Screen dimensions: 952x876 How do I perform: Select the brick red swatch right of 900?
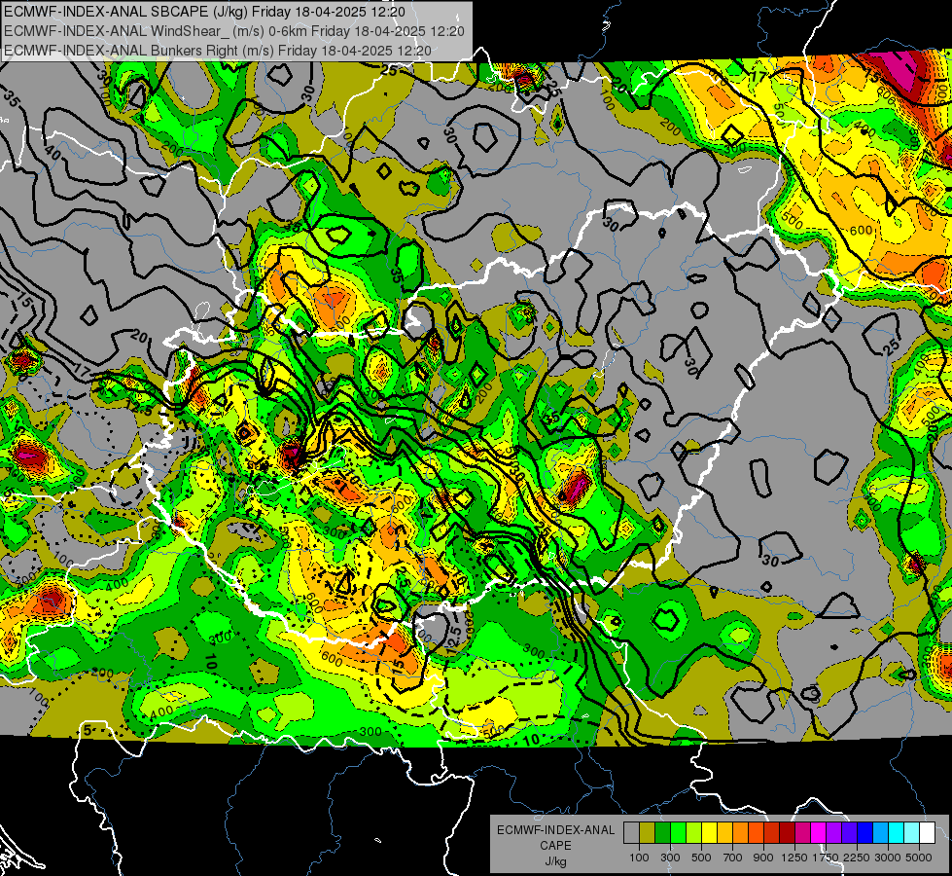click(772, 833)
